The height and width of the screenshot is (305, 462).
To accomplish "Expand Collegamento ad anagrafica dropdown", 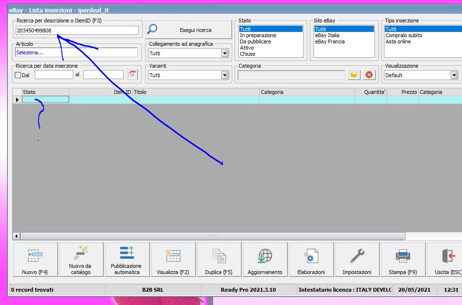I will (x=225, y=53).
